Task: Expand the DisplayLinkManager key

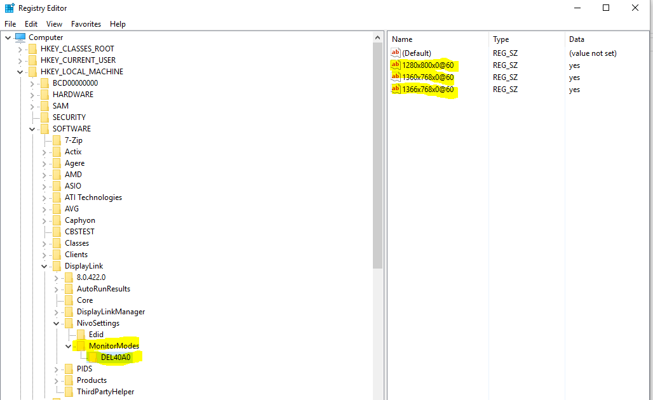Action: pyautogui.click(x=57, y=312)
